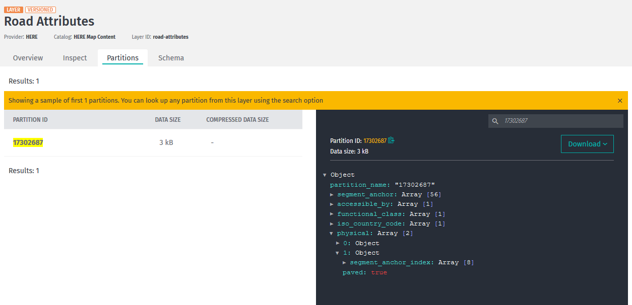Collapse the physical array node
This screenshot has height=305, width=632.
332,233
